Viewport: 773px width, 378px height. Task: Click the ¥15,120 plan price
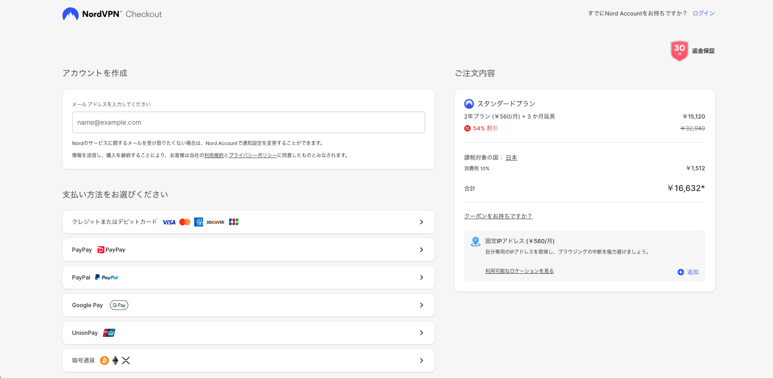pos(694,116)
